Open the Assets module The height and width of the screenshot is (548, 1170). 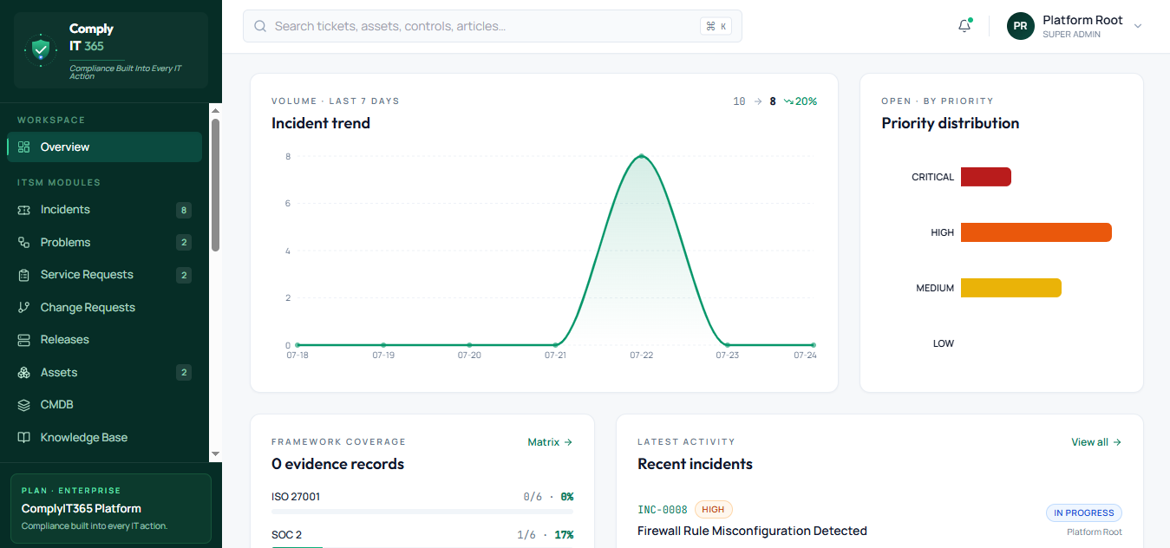(x=104, y=373)
